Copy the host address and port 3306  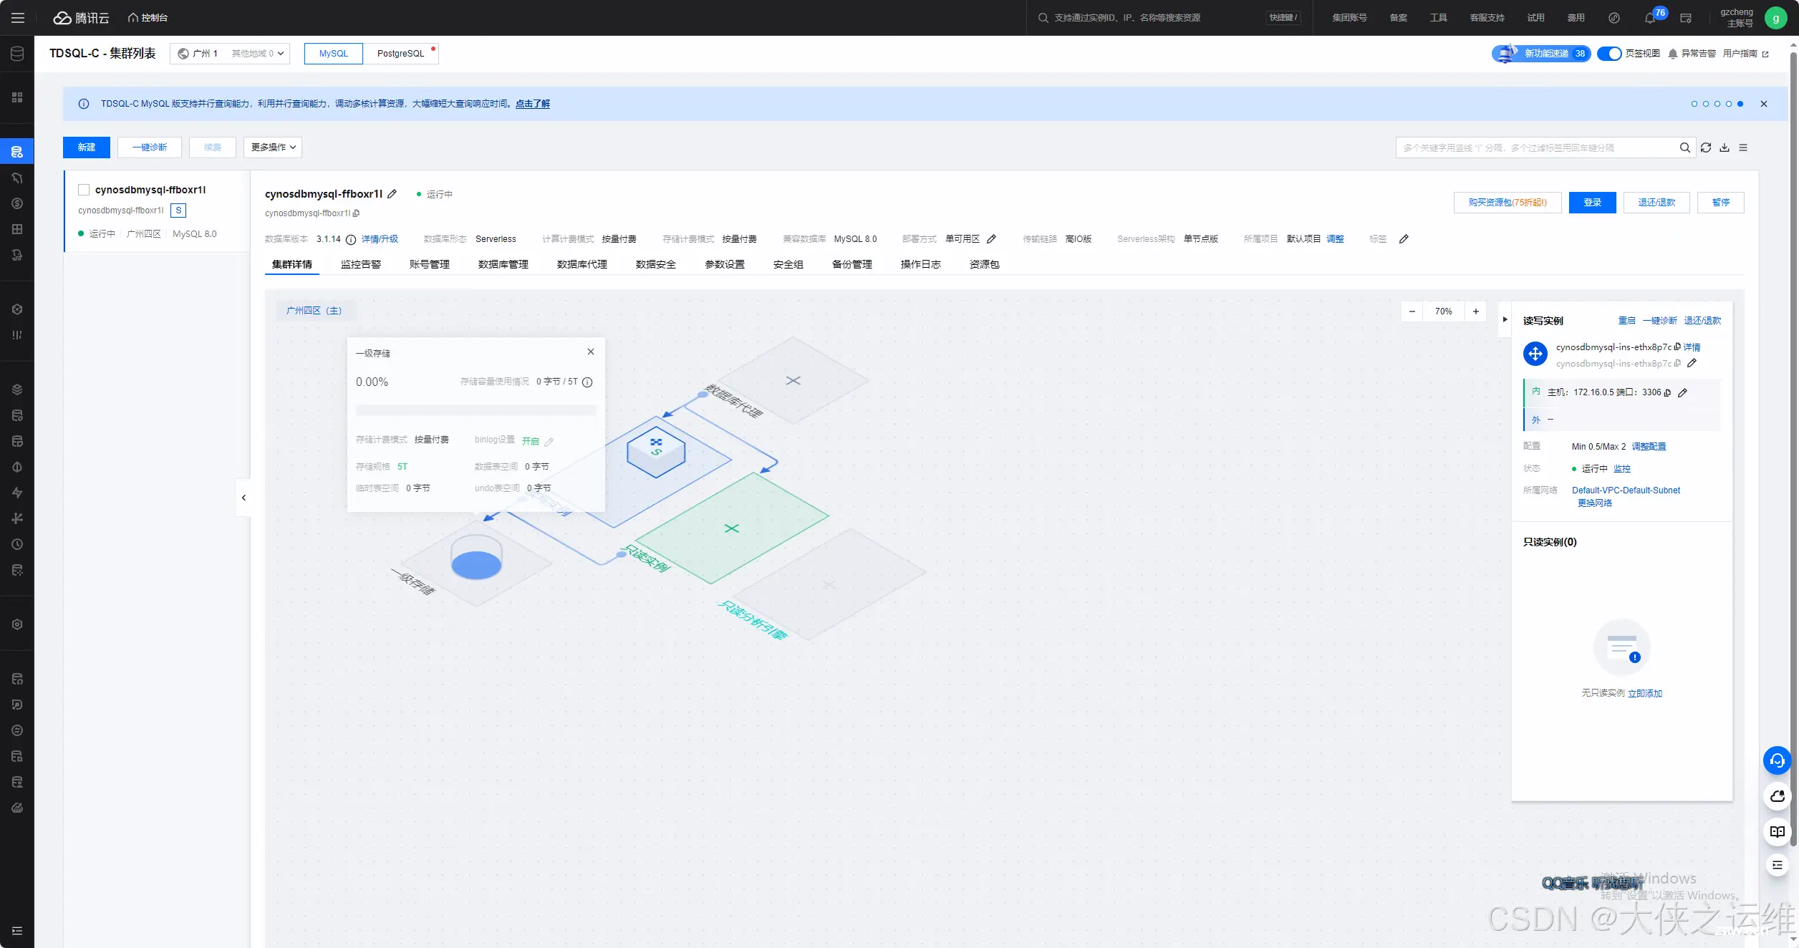click(1667, 393)
